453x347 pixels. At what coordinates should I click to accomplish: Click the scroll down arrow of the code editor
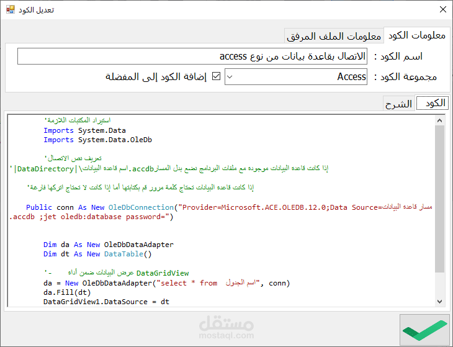tap(440, 301)
